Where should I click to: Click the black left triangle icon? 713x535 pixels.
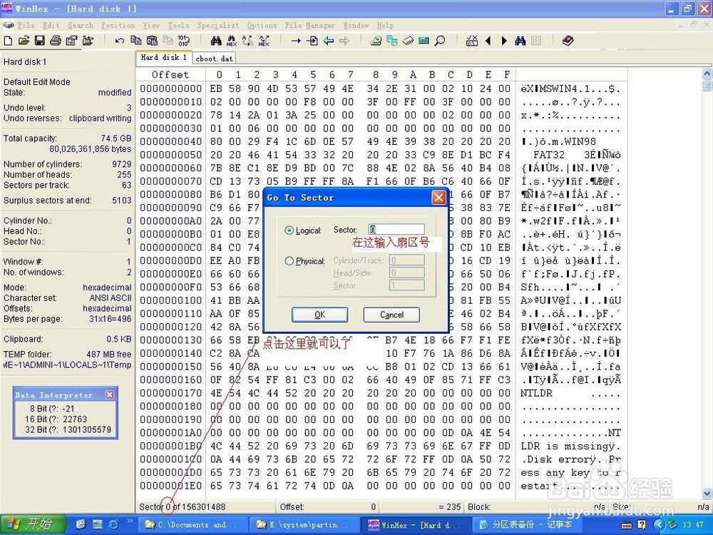tap(488, 41)
